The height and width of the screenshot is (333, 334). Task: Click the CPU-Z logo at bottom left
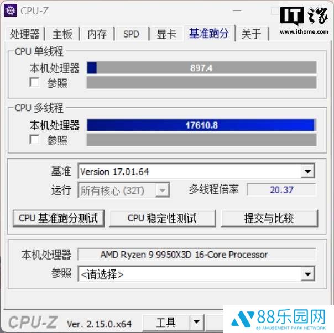click(x=33, y=322)
